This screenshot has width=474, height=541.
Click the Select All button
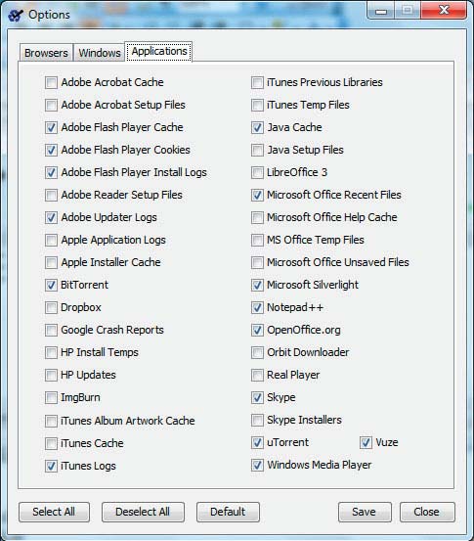click(54, 512)
